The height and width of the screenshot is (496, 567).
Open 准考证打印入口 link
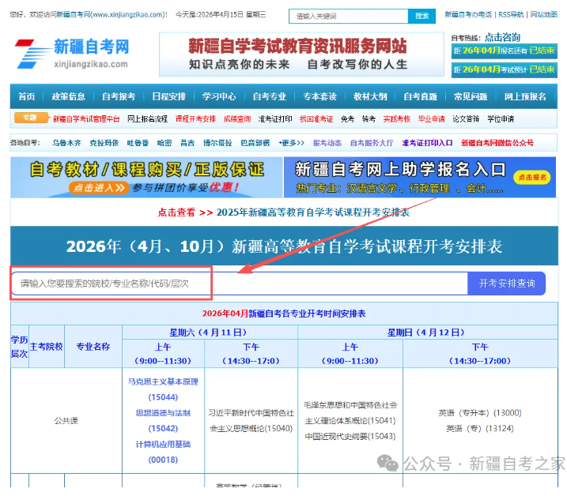click(427, 143)
